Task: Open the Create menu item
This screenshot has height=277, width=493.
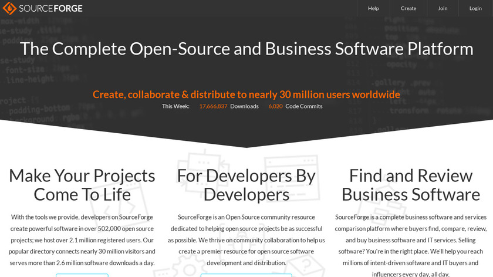Action: tap(408, 8)
